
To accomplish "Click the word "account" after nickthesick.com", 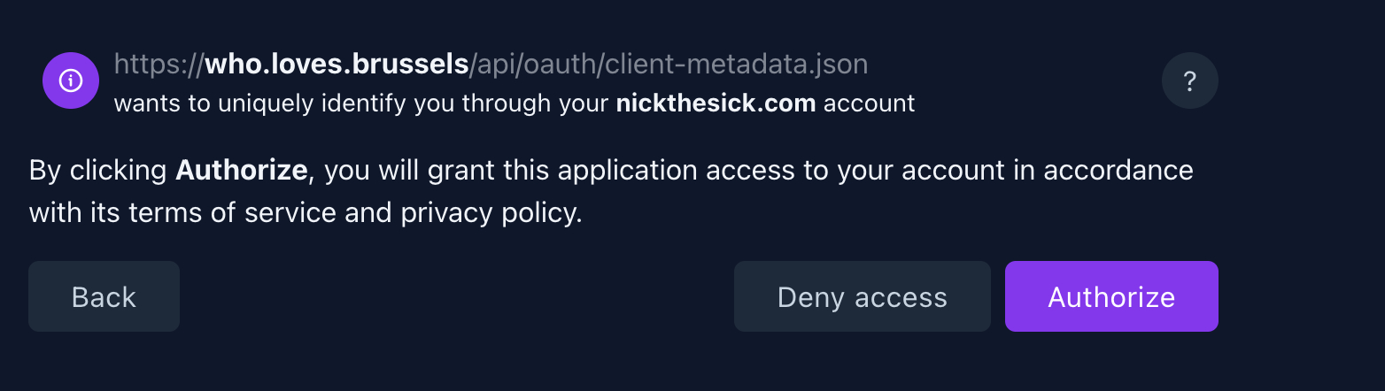I will tap(869, 103).
